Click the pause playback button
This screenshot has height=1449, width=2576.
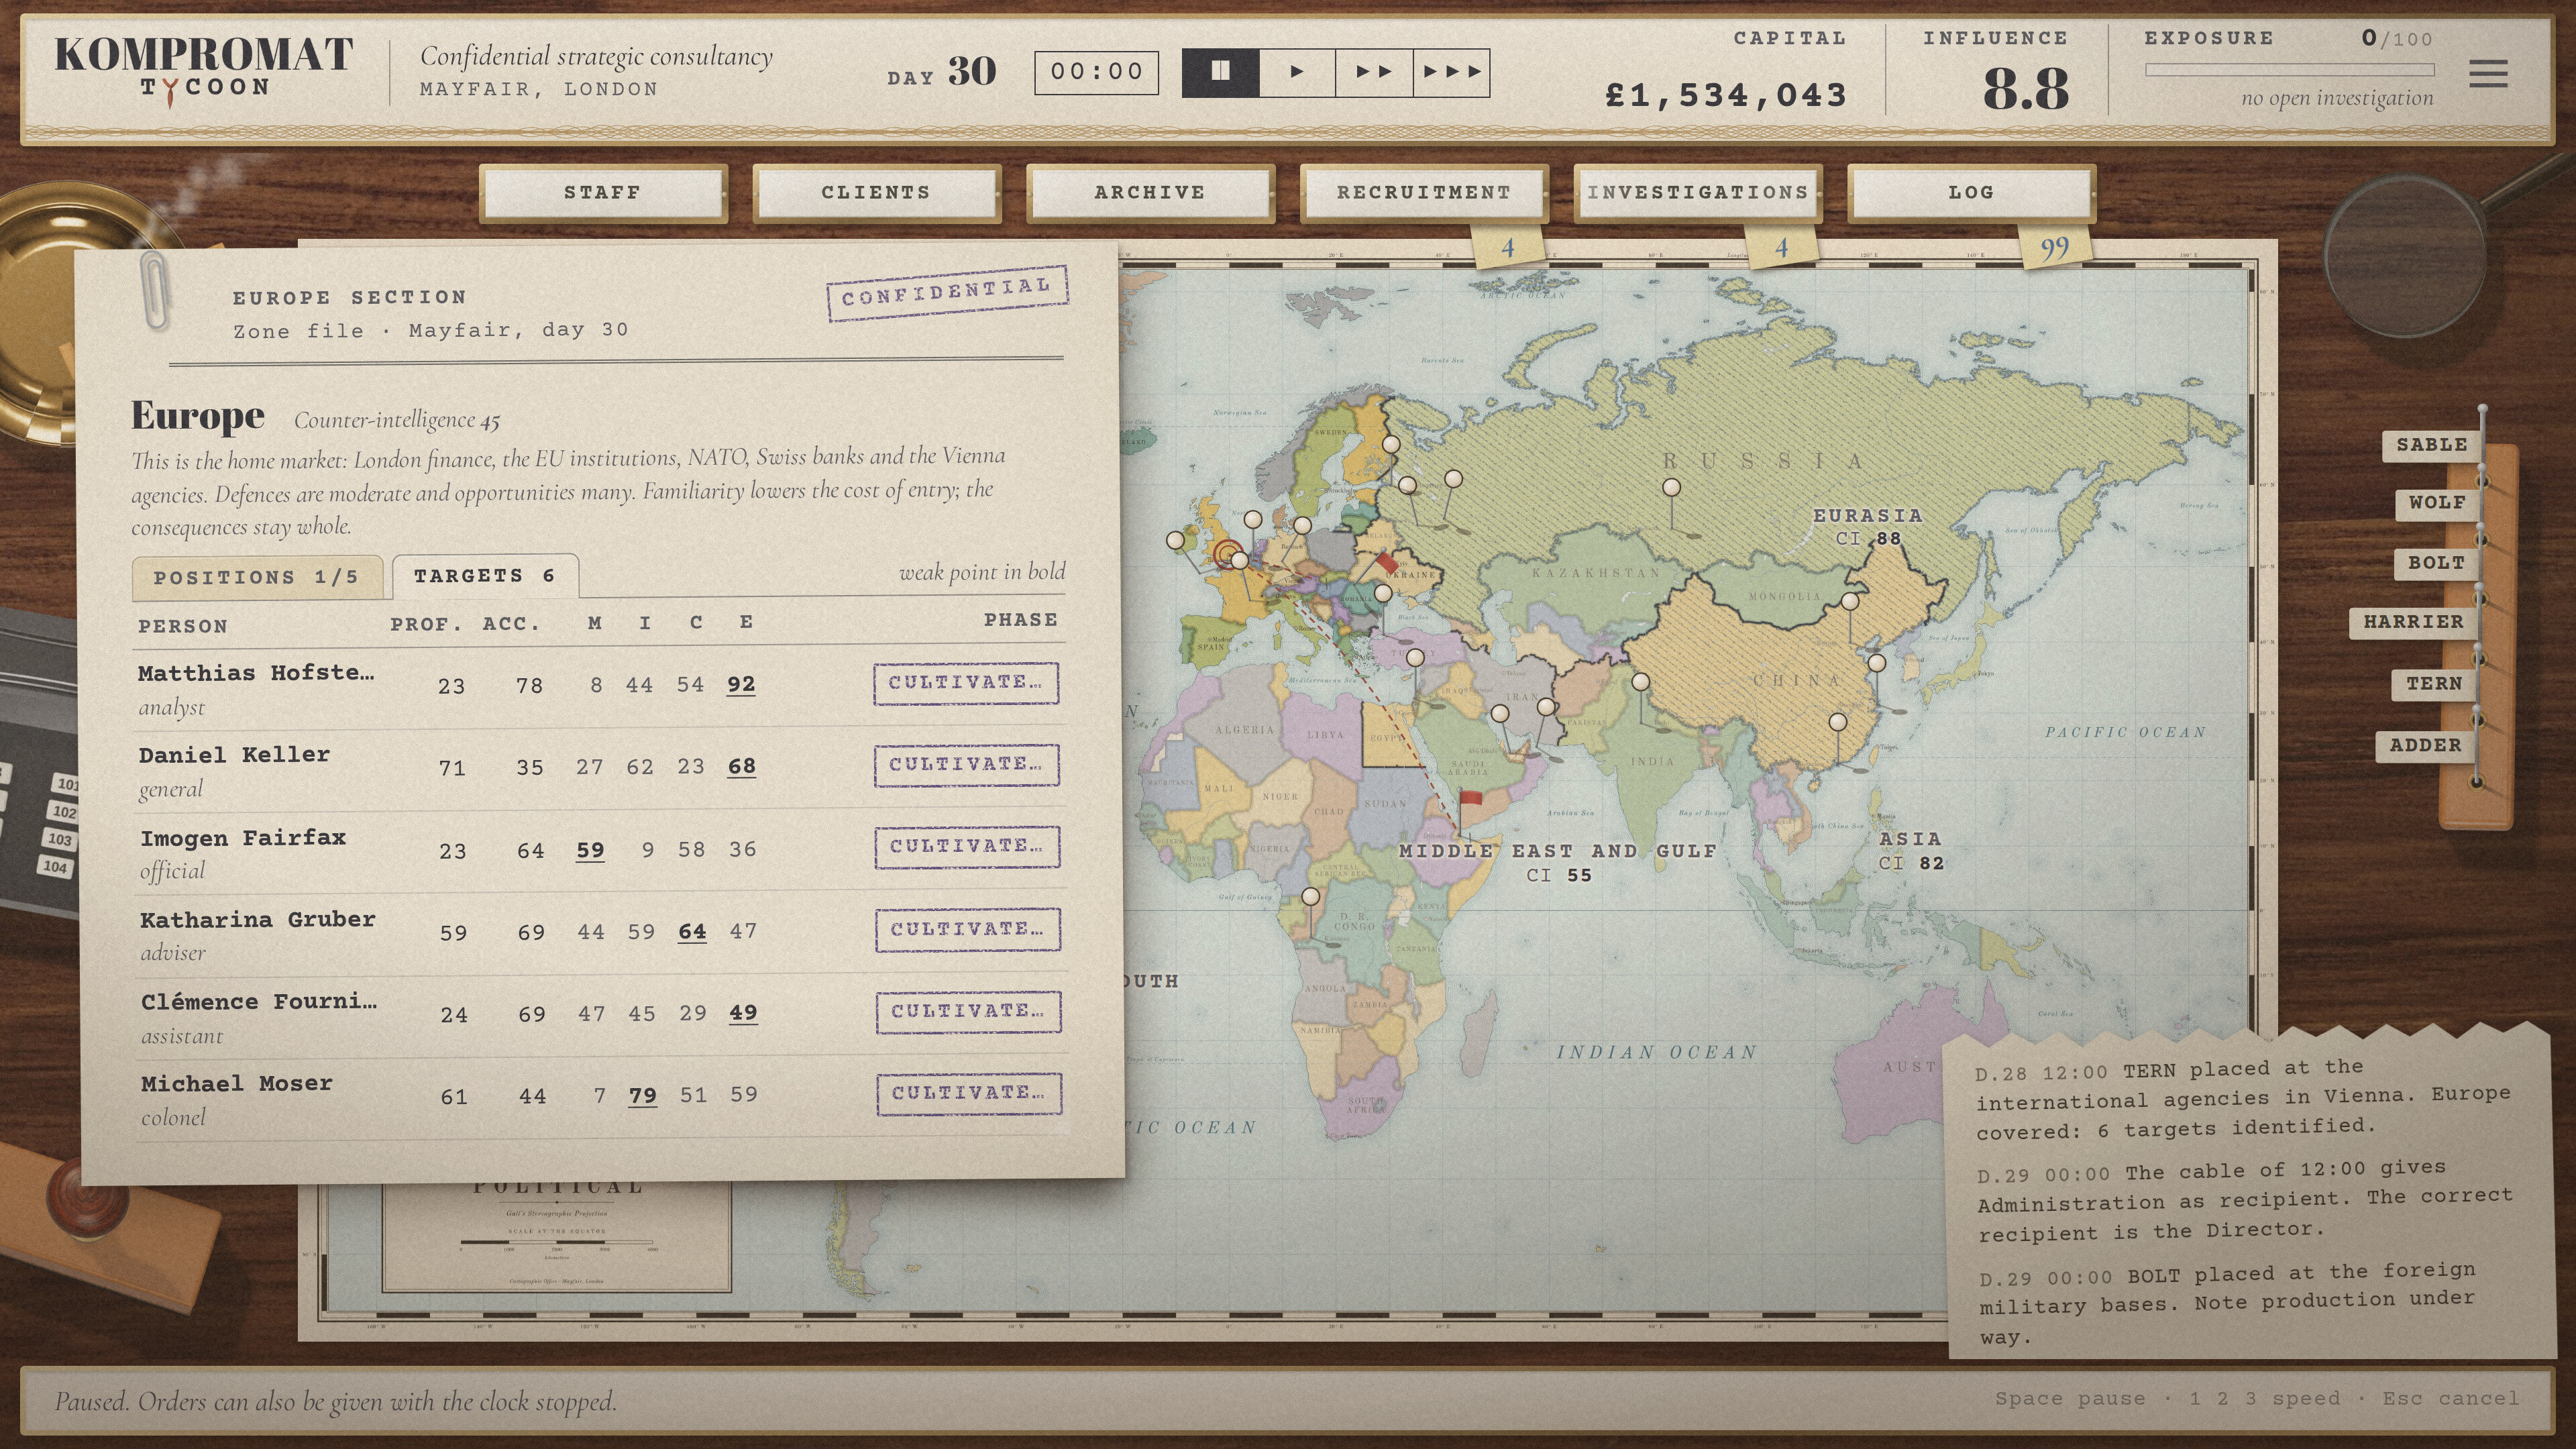(1220, 72)
